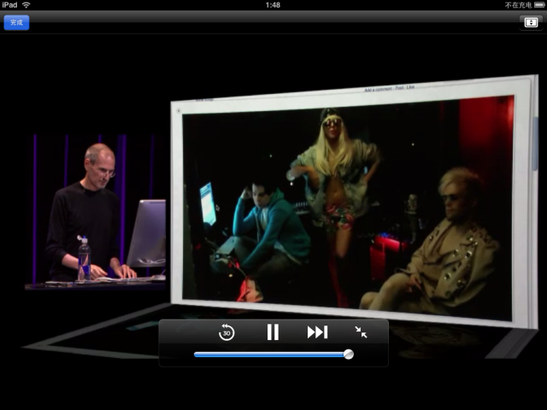The width and height of the screenshot is (547, 410).
Task: Skip to the next chapter
Action: tap(317, 332)
